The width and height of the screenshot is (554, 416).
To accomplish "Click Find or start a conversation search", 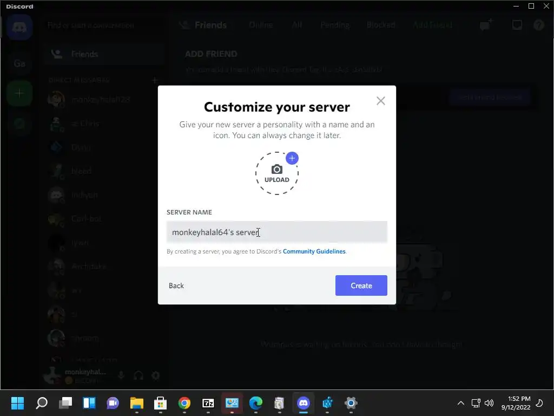I will 103,25.
